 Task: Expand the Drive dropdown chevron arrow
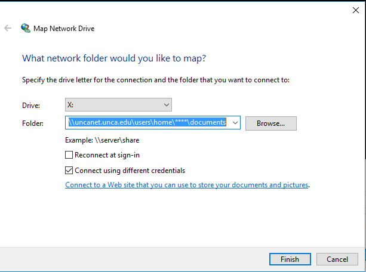pos(166,105)
